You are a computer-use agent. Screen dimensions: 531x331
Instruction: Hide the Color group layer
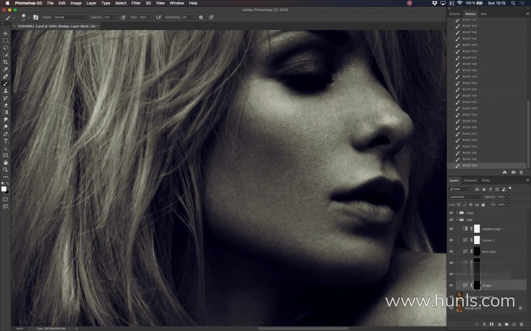[x=451, y=213]
